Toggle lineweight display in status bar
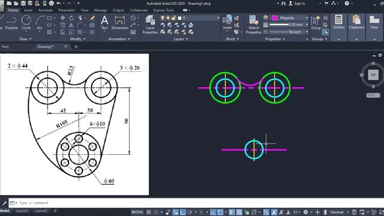The height and width of the screenshot is (216, 384). pos(232,212)
